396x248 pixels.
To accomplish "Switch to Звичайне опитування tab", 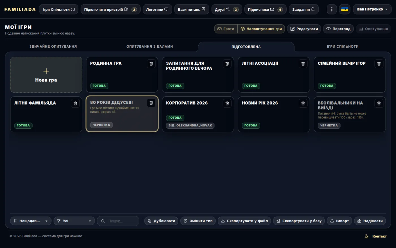I will point(53,46).
